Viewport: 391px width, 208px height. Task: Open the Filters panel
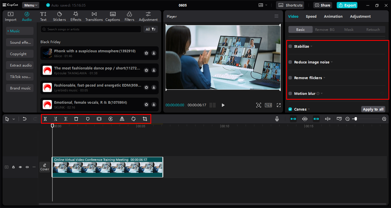pos(130,16)
